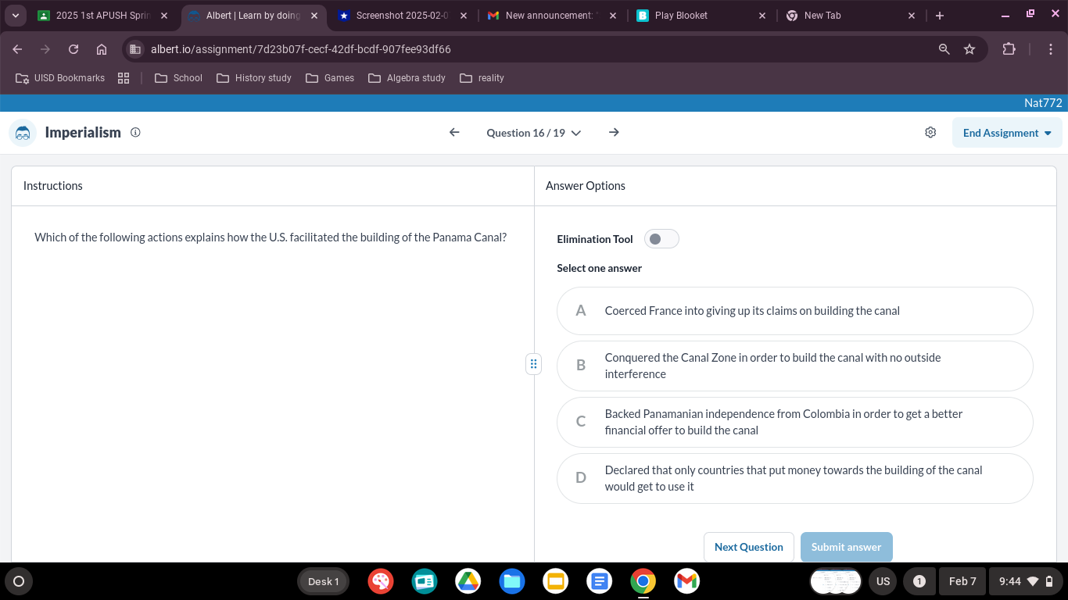Expand the School bookmarks folder

[179, 78]
